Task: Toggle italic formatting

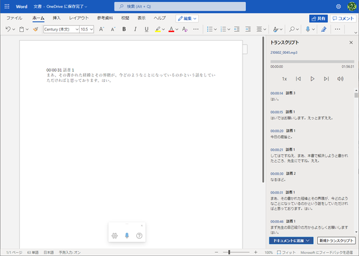Action: (x=136, y=29)
